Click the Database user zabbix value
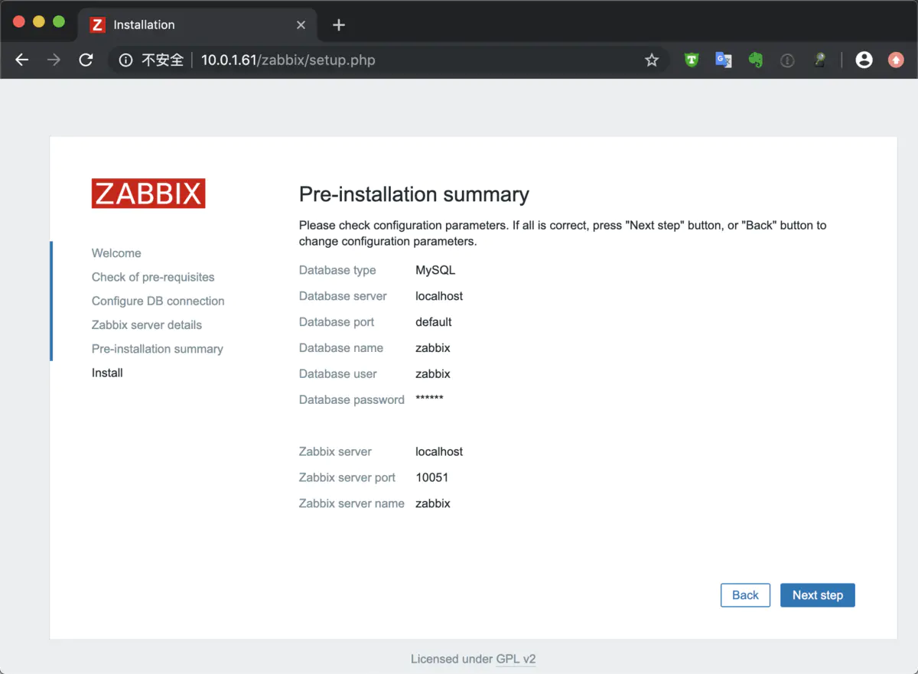918x674 pixels. coord(433,374)
